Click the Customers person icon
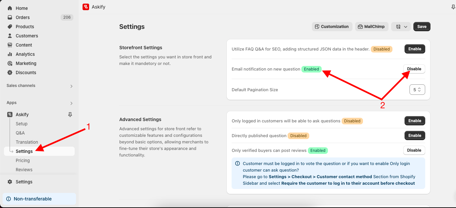 pos(10,36)
